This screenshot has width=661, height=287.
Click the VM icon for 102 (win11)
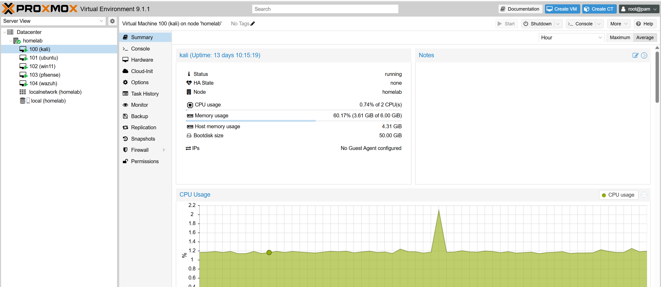click(23, 66)
